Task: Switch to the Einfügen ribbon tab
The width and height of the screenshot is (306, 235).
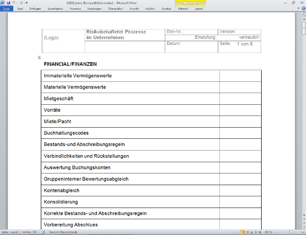Action: [x=36, y=9]
